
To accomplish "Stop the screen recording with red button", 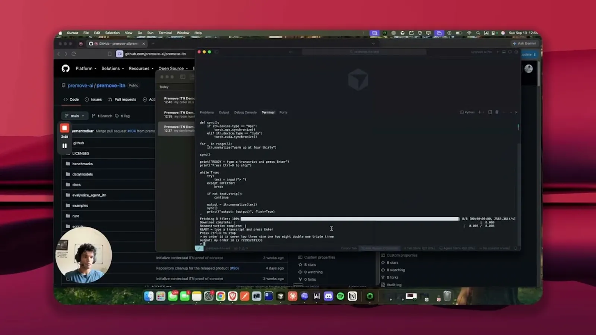I will (x=64, y=128).
